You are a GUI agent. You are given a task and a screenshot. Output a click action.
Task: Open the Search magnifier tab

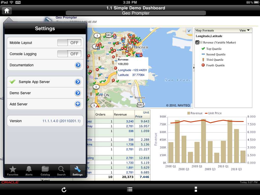point(61,171)
